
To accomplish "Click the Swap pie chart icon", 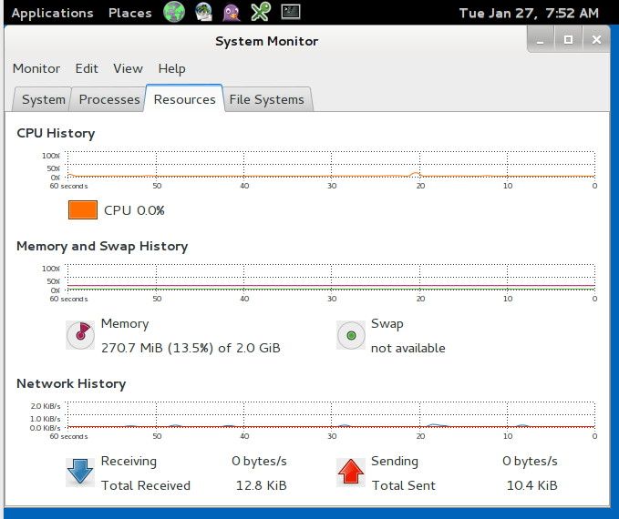I will [350, 335].
